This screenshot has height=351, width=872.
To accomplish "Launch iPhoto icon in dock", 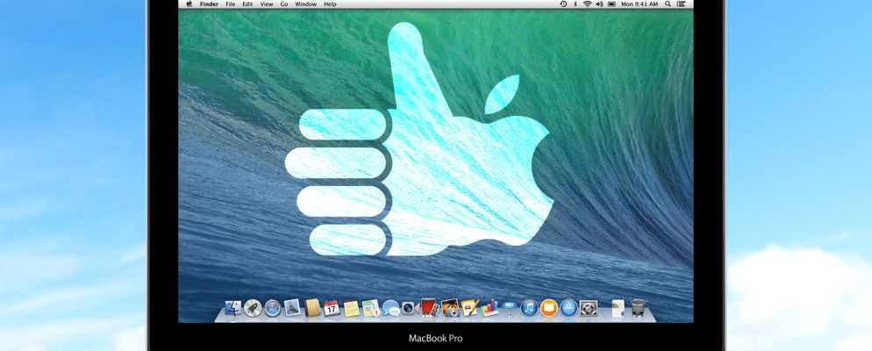I will tap(449, 308).
